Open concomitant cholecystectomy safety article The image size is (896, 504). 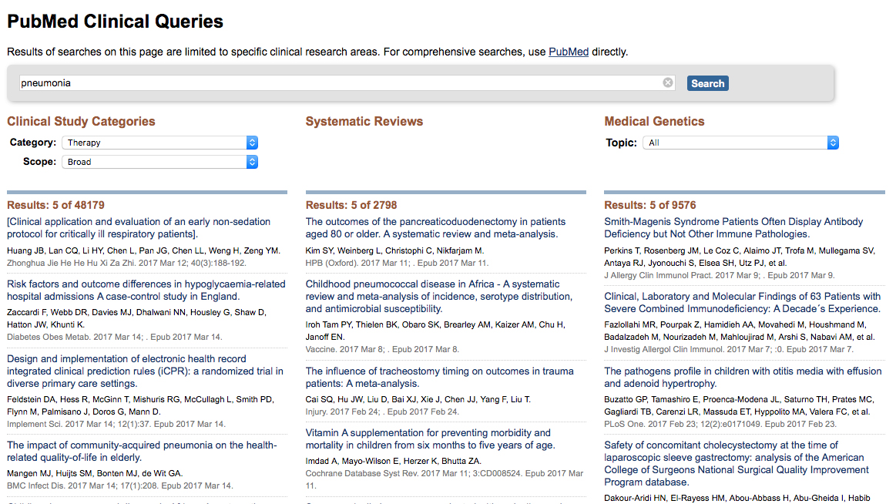pyautogui.click(x=737, y=463)
